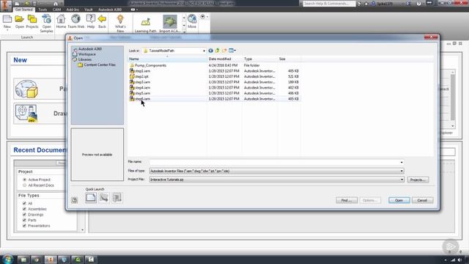Click the Import ACA video thumbnail icon
Image resolution: width=469 pixels, height=264 pixels.
point(169,22)
